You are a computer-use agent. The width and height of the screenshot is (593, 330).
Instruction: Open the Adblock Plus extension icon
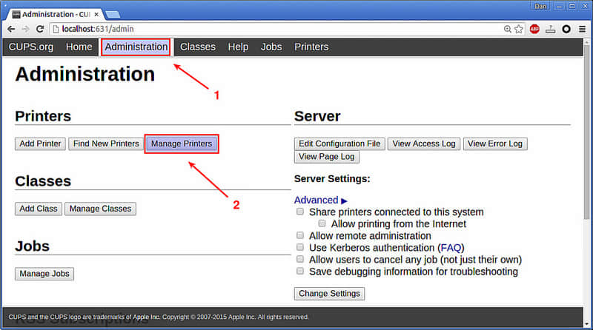[x=534, y=29]
